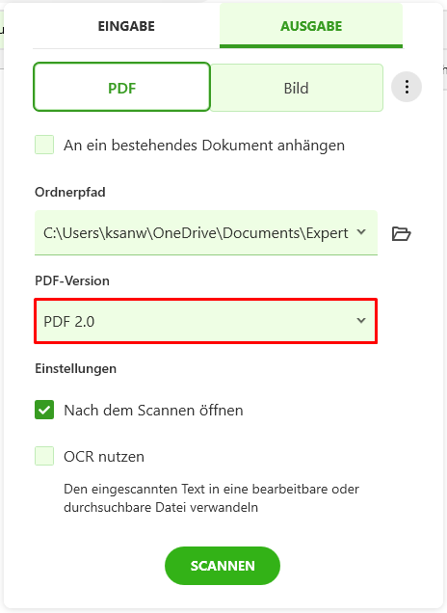Start scanning with the SCANNEN button

click(x=223, y=566)
